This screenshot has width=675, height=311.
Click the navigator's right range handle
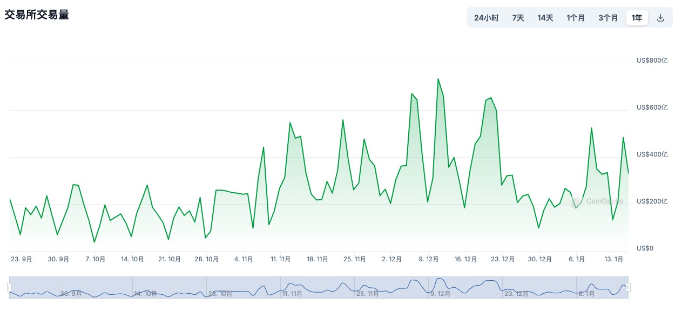[x=628, y=287]
